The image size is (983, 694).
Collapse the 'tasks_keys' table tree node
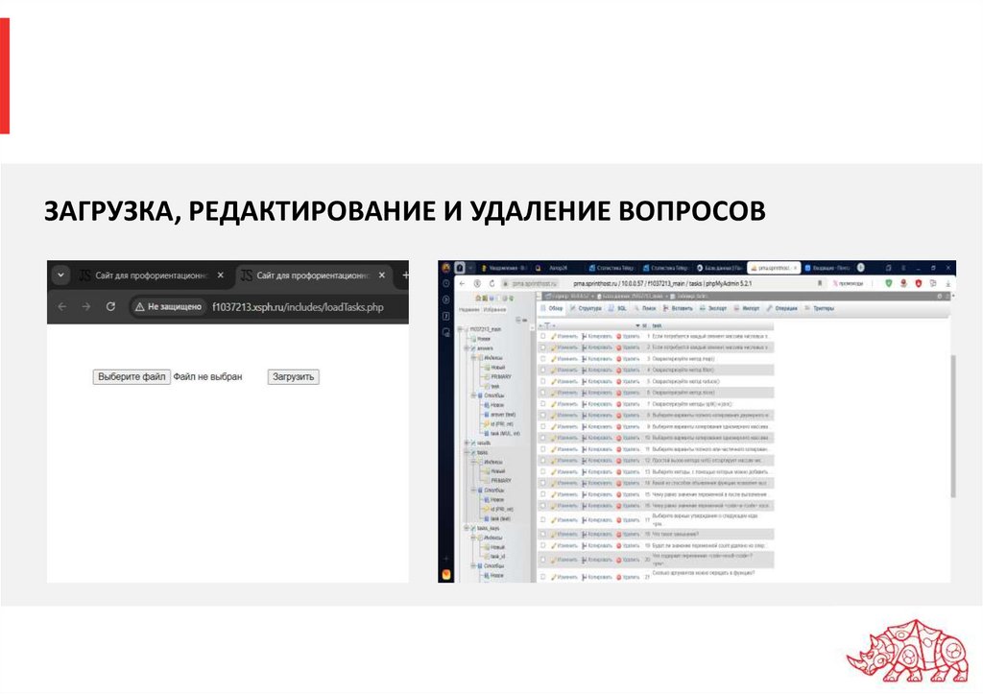coord(468,529)
